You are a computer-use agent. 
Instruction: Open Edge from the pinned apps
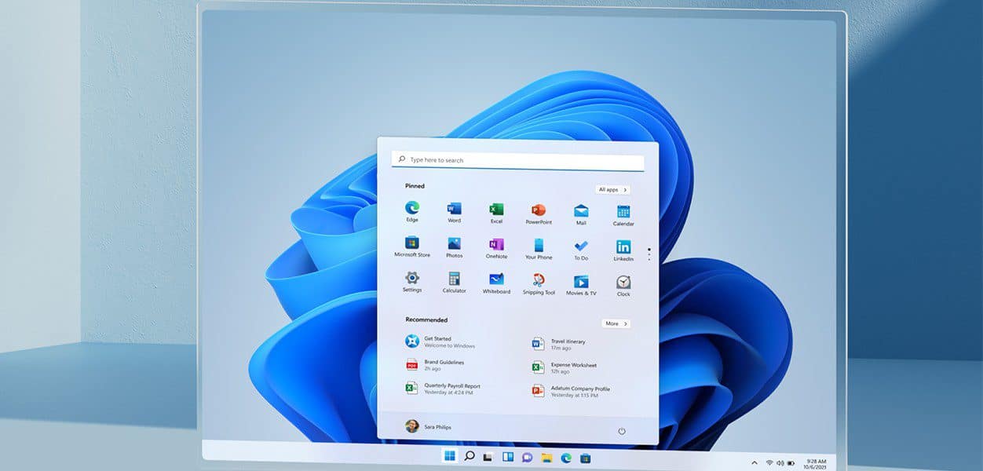click(x=412, y=212)
